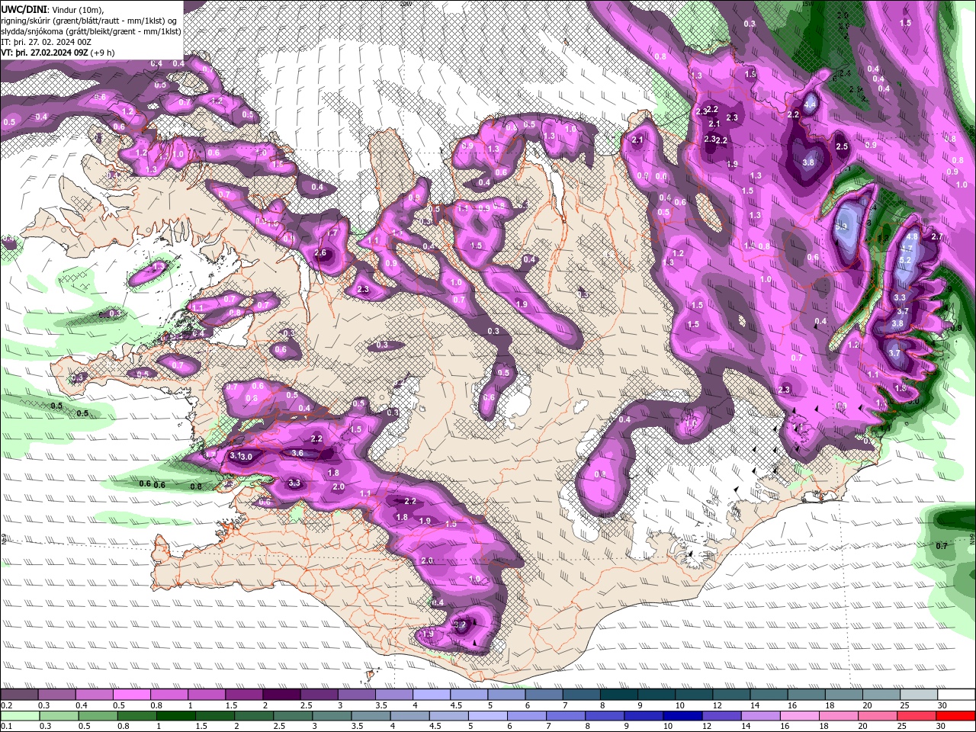Click the valid time 'VT: þri. 27.02.2024 09Z'

pos(45,53)
